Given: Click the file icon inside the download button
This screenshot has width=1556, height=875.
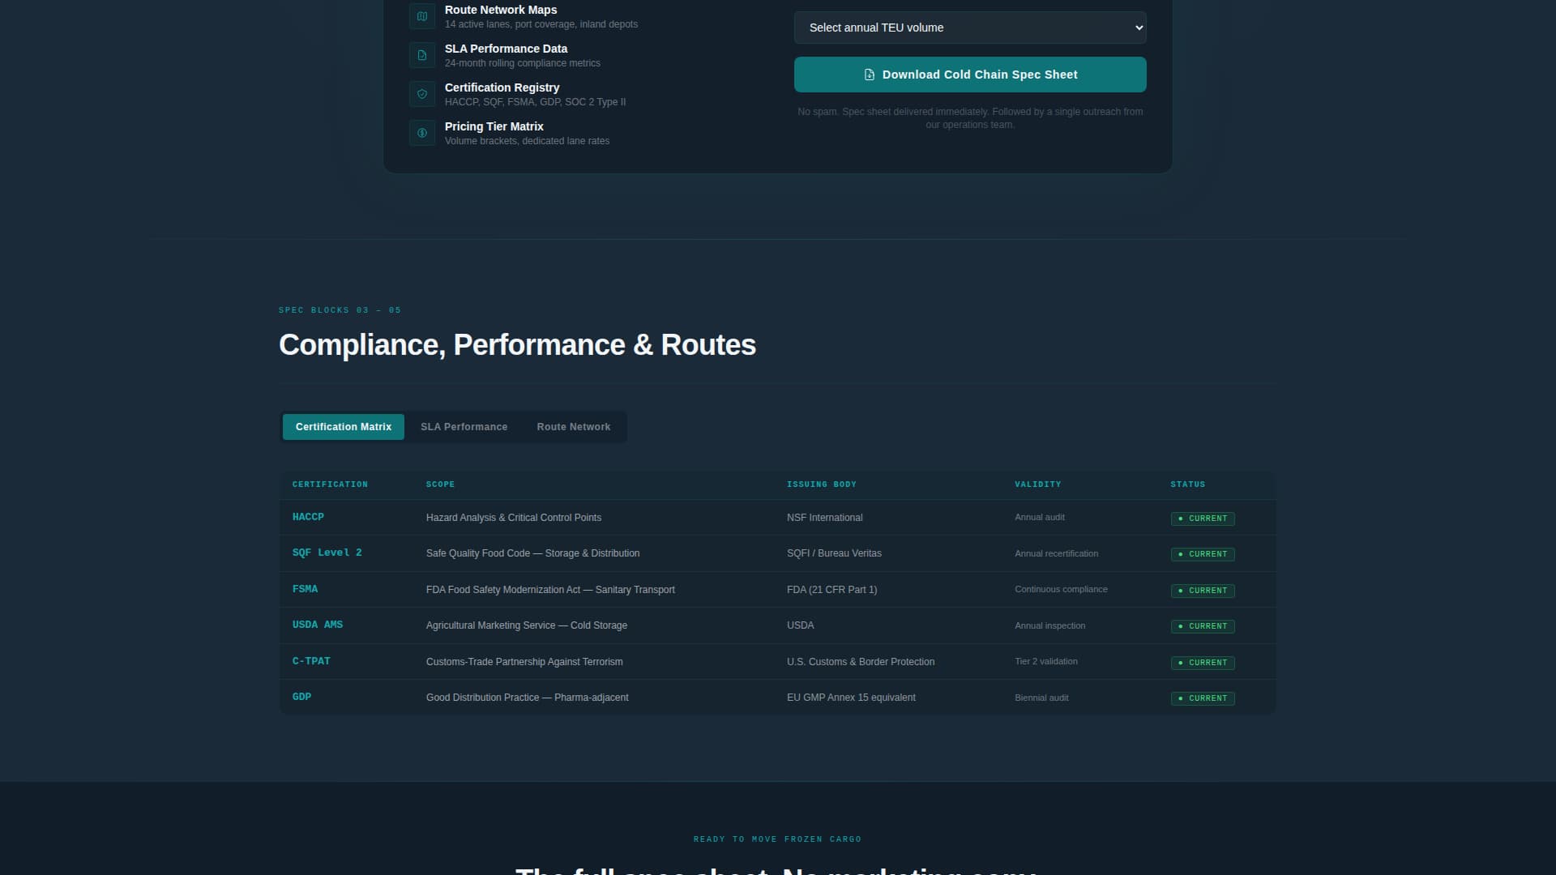Looking at the screenshot, I should coord(869,75).
